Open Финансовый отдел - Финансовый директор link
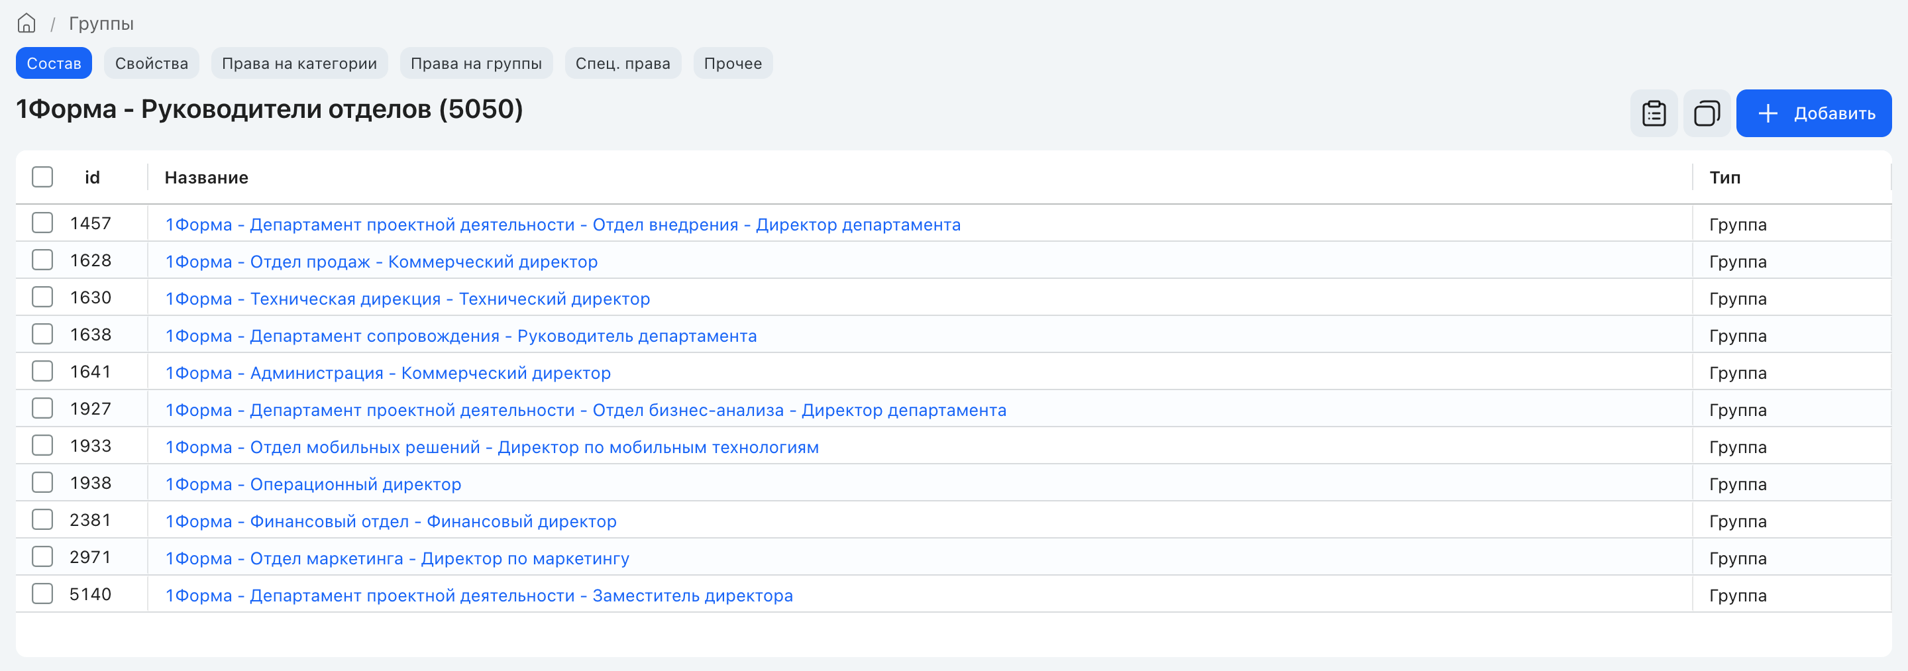The height and width of the screenshot is (671, 1908). click(390, 521)
